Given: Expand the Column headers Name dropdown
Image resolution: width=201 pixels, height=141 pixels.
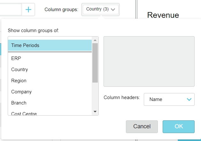Looking at the screenshot, I should pos(169,99).
